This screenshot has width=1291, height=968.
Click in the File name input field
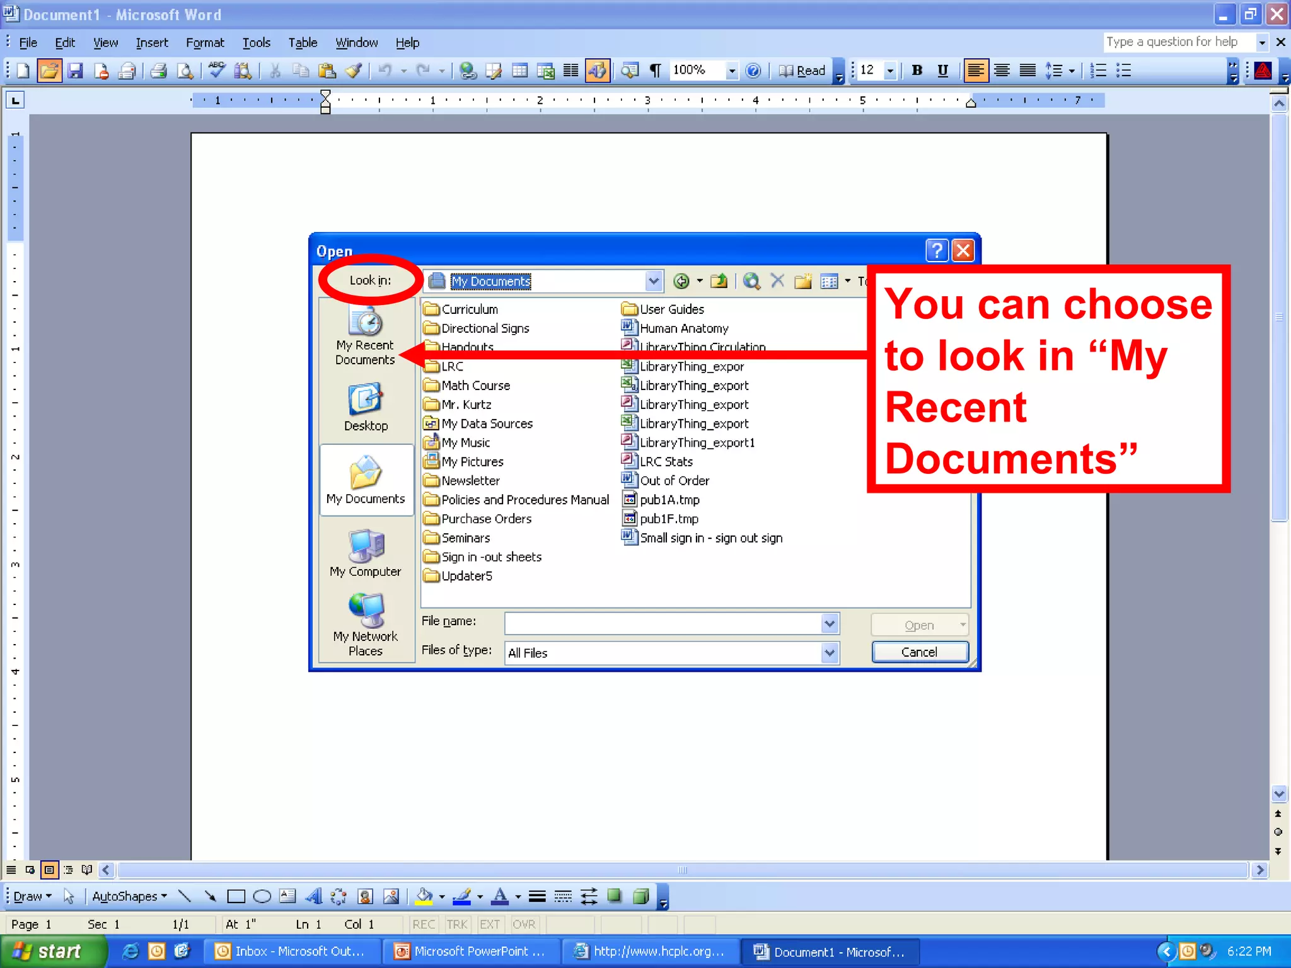coord(663,624)
